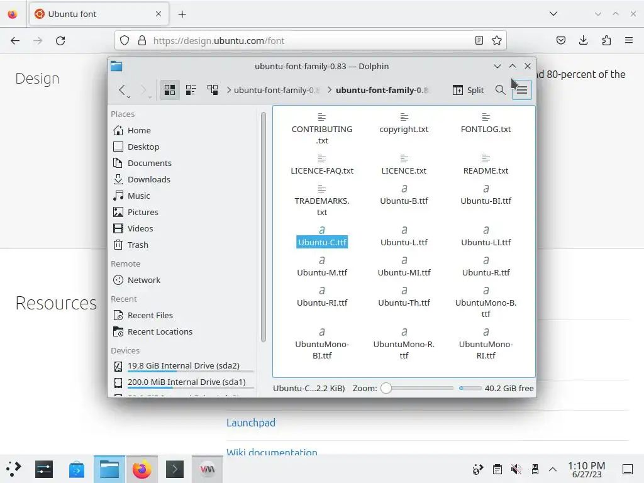Select the copyright.txt file

click(404, 123)
